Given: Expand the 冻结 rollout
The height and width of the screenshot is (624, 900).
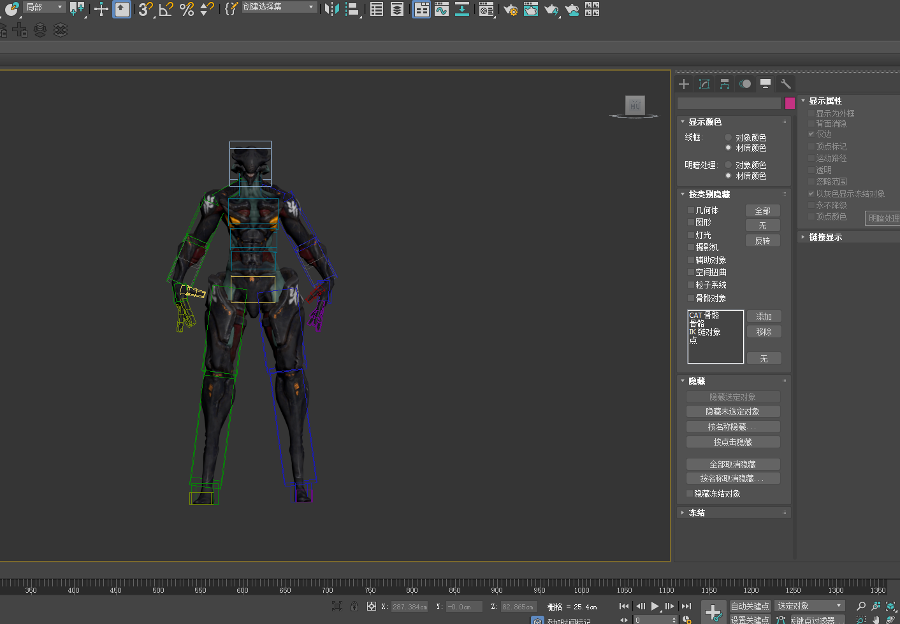Looking at the screenshot, I should (x=697, y=513).
